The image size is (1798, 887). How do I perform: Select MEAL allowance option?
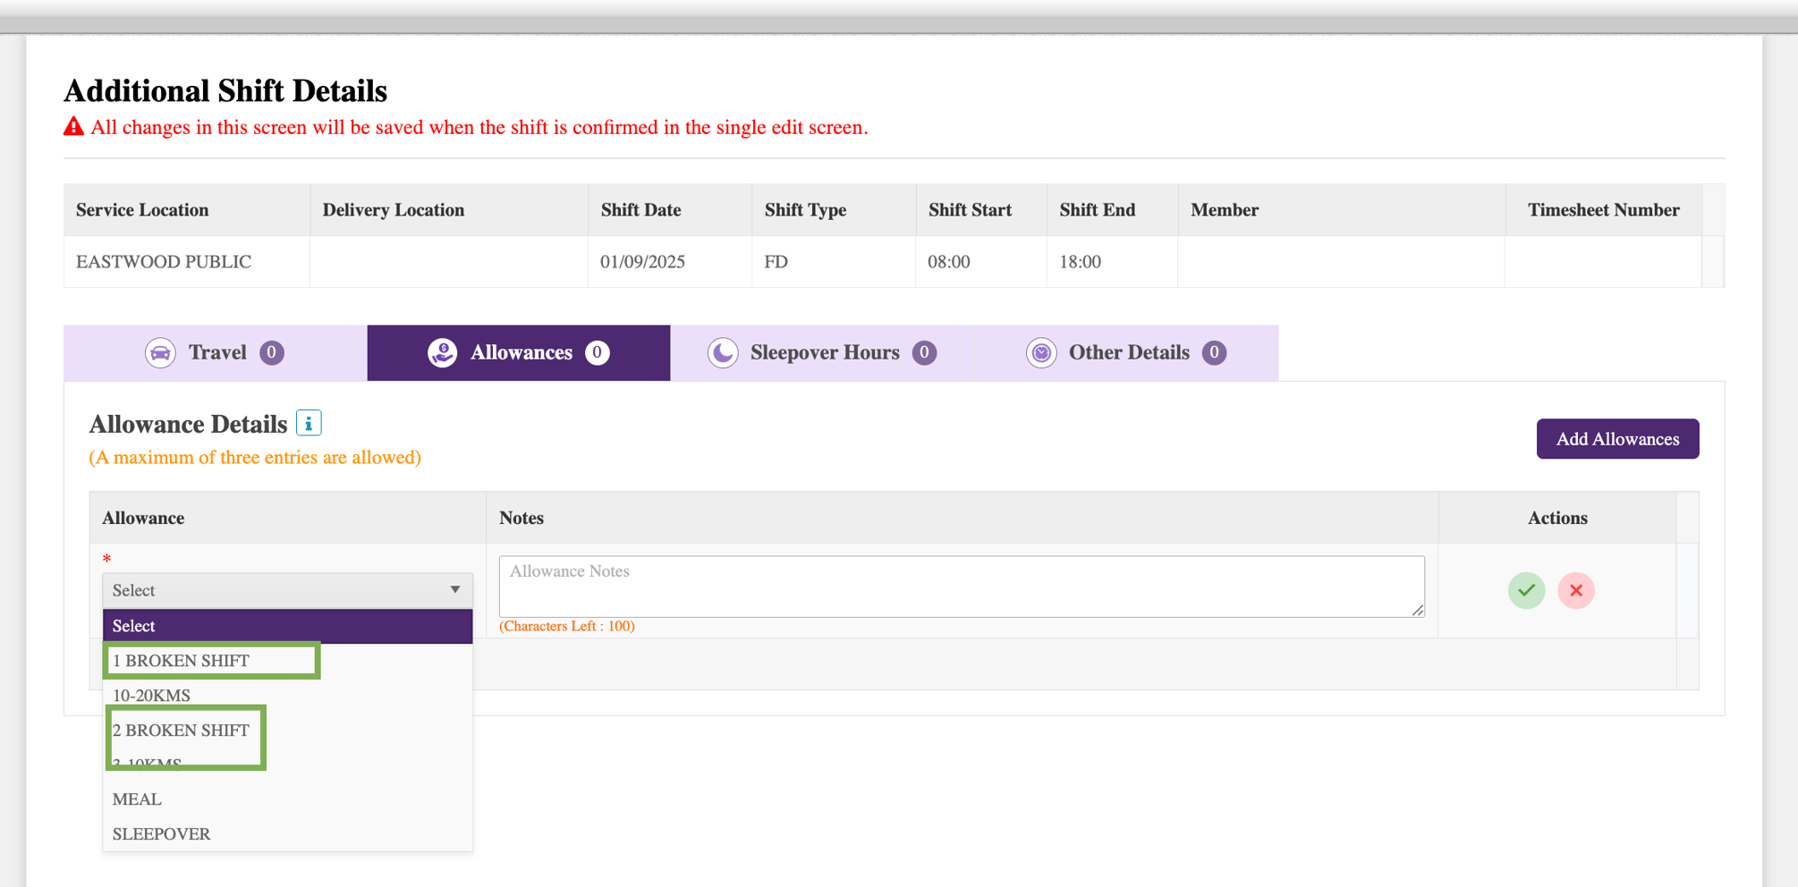[x=137, y=799]
